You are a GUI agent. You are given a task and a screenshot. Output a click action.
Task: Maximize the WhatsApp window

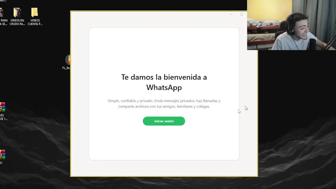242,14
